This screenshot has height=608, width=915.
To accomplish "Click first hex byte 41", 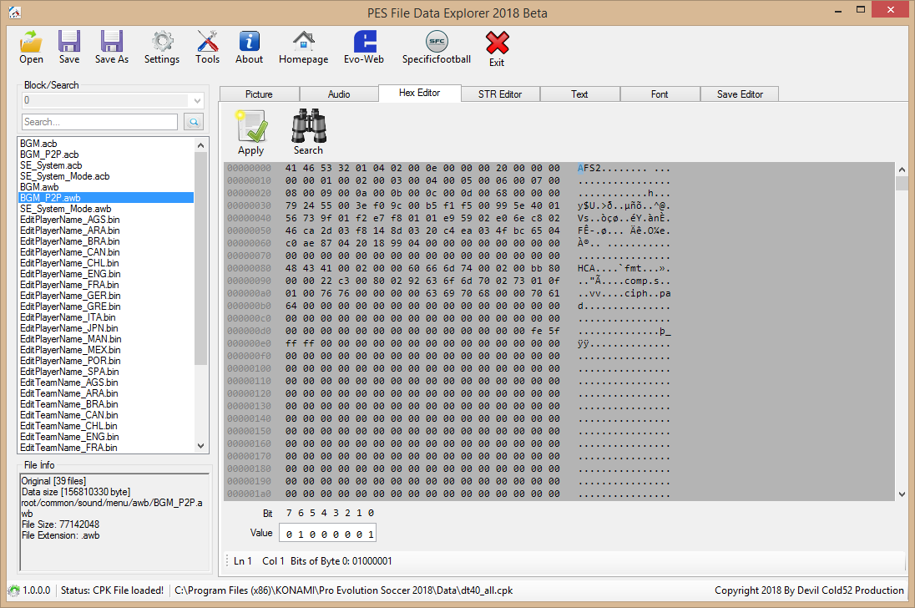I will (291, 168).
